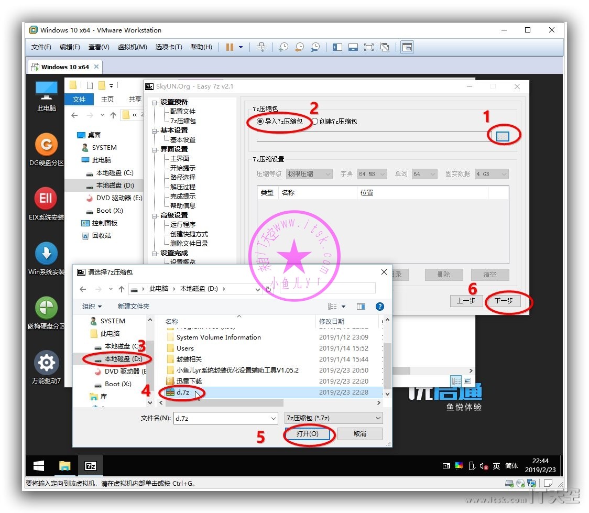This screenshot has height=513, width=589.
Task: Open the 单词 dropdown
Action: 424,174
